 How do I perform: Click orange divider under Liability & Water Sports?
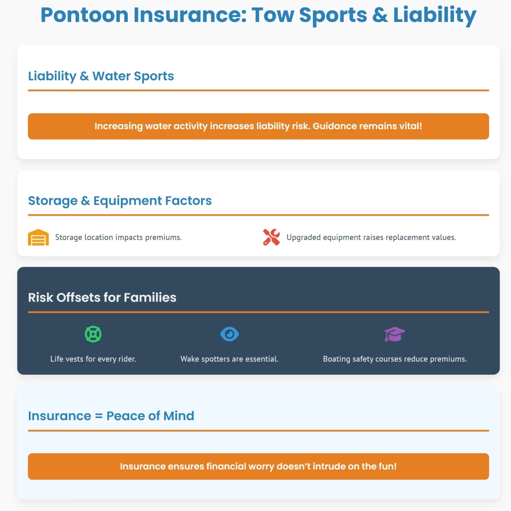[x=258, y=90]
